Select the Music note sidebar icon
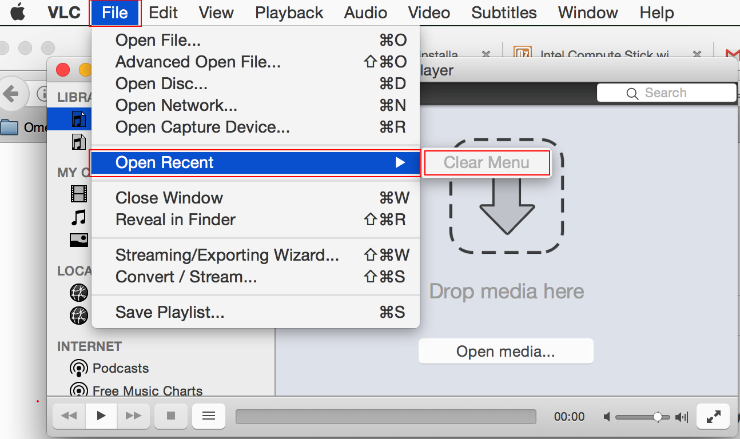This screenshot has width=740, height=439. (79, 217)
